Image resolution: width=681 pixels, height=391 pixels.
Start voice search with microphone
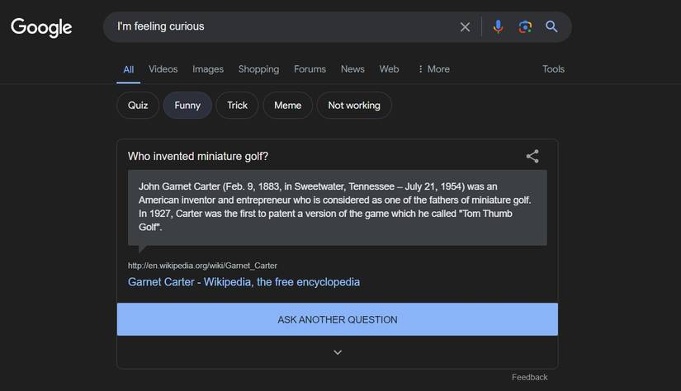coord(498,27)
